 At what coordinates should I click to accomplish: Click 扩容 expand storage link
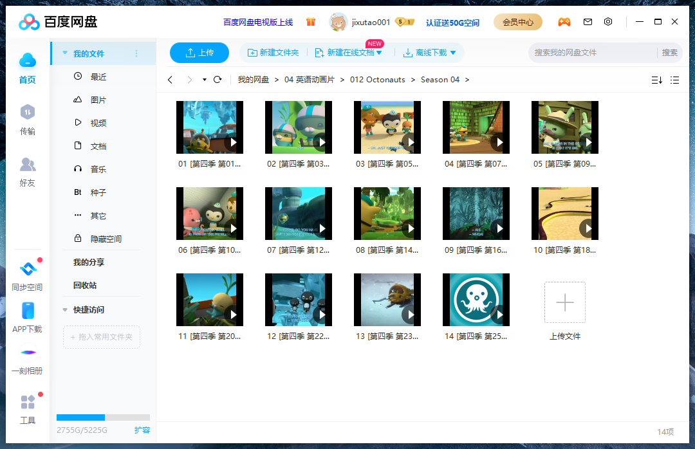click(x=142, y=430)
